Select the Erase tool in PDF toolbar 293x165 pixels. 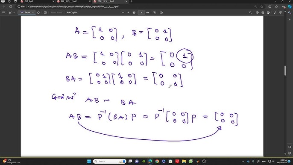(38, 12)
